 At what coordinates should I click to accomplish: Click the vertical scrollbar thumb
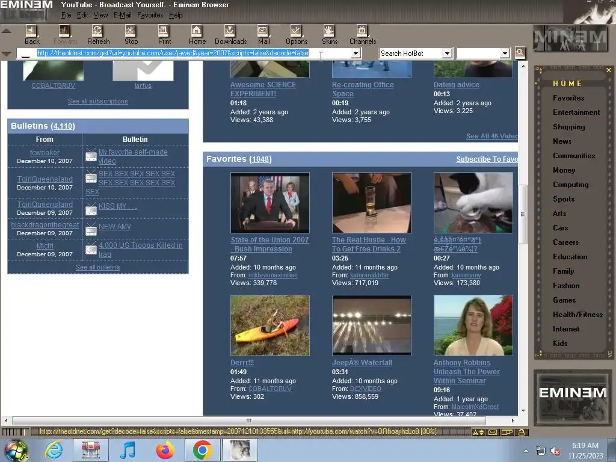tap(523, 214)
